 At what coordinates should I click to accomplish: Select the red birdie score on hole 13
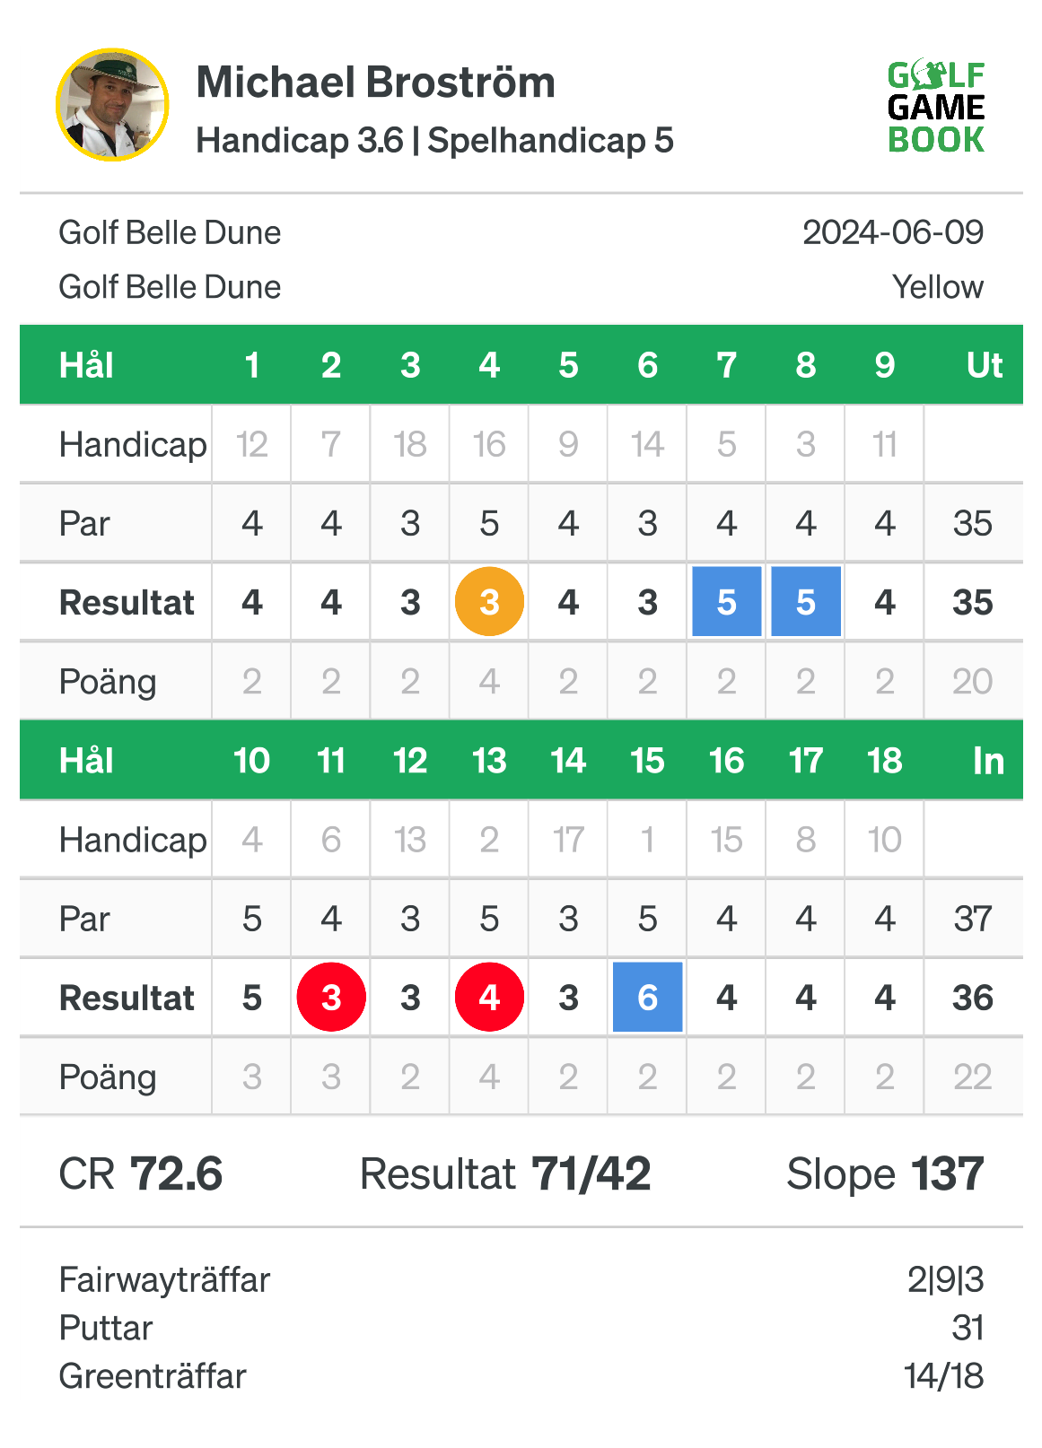click(489, 998)
